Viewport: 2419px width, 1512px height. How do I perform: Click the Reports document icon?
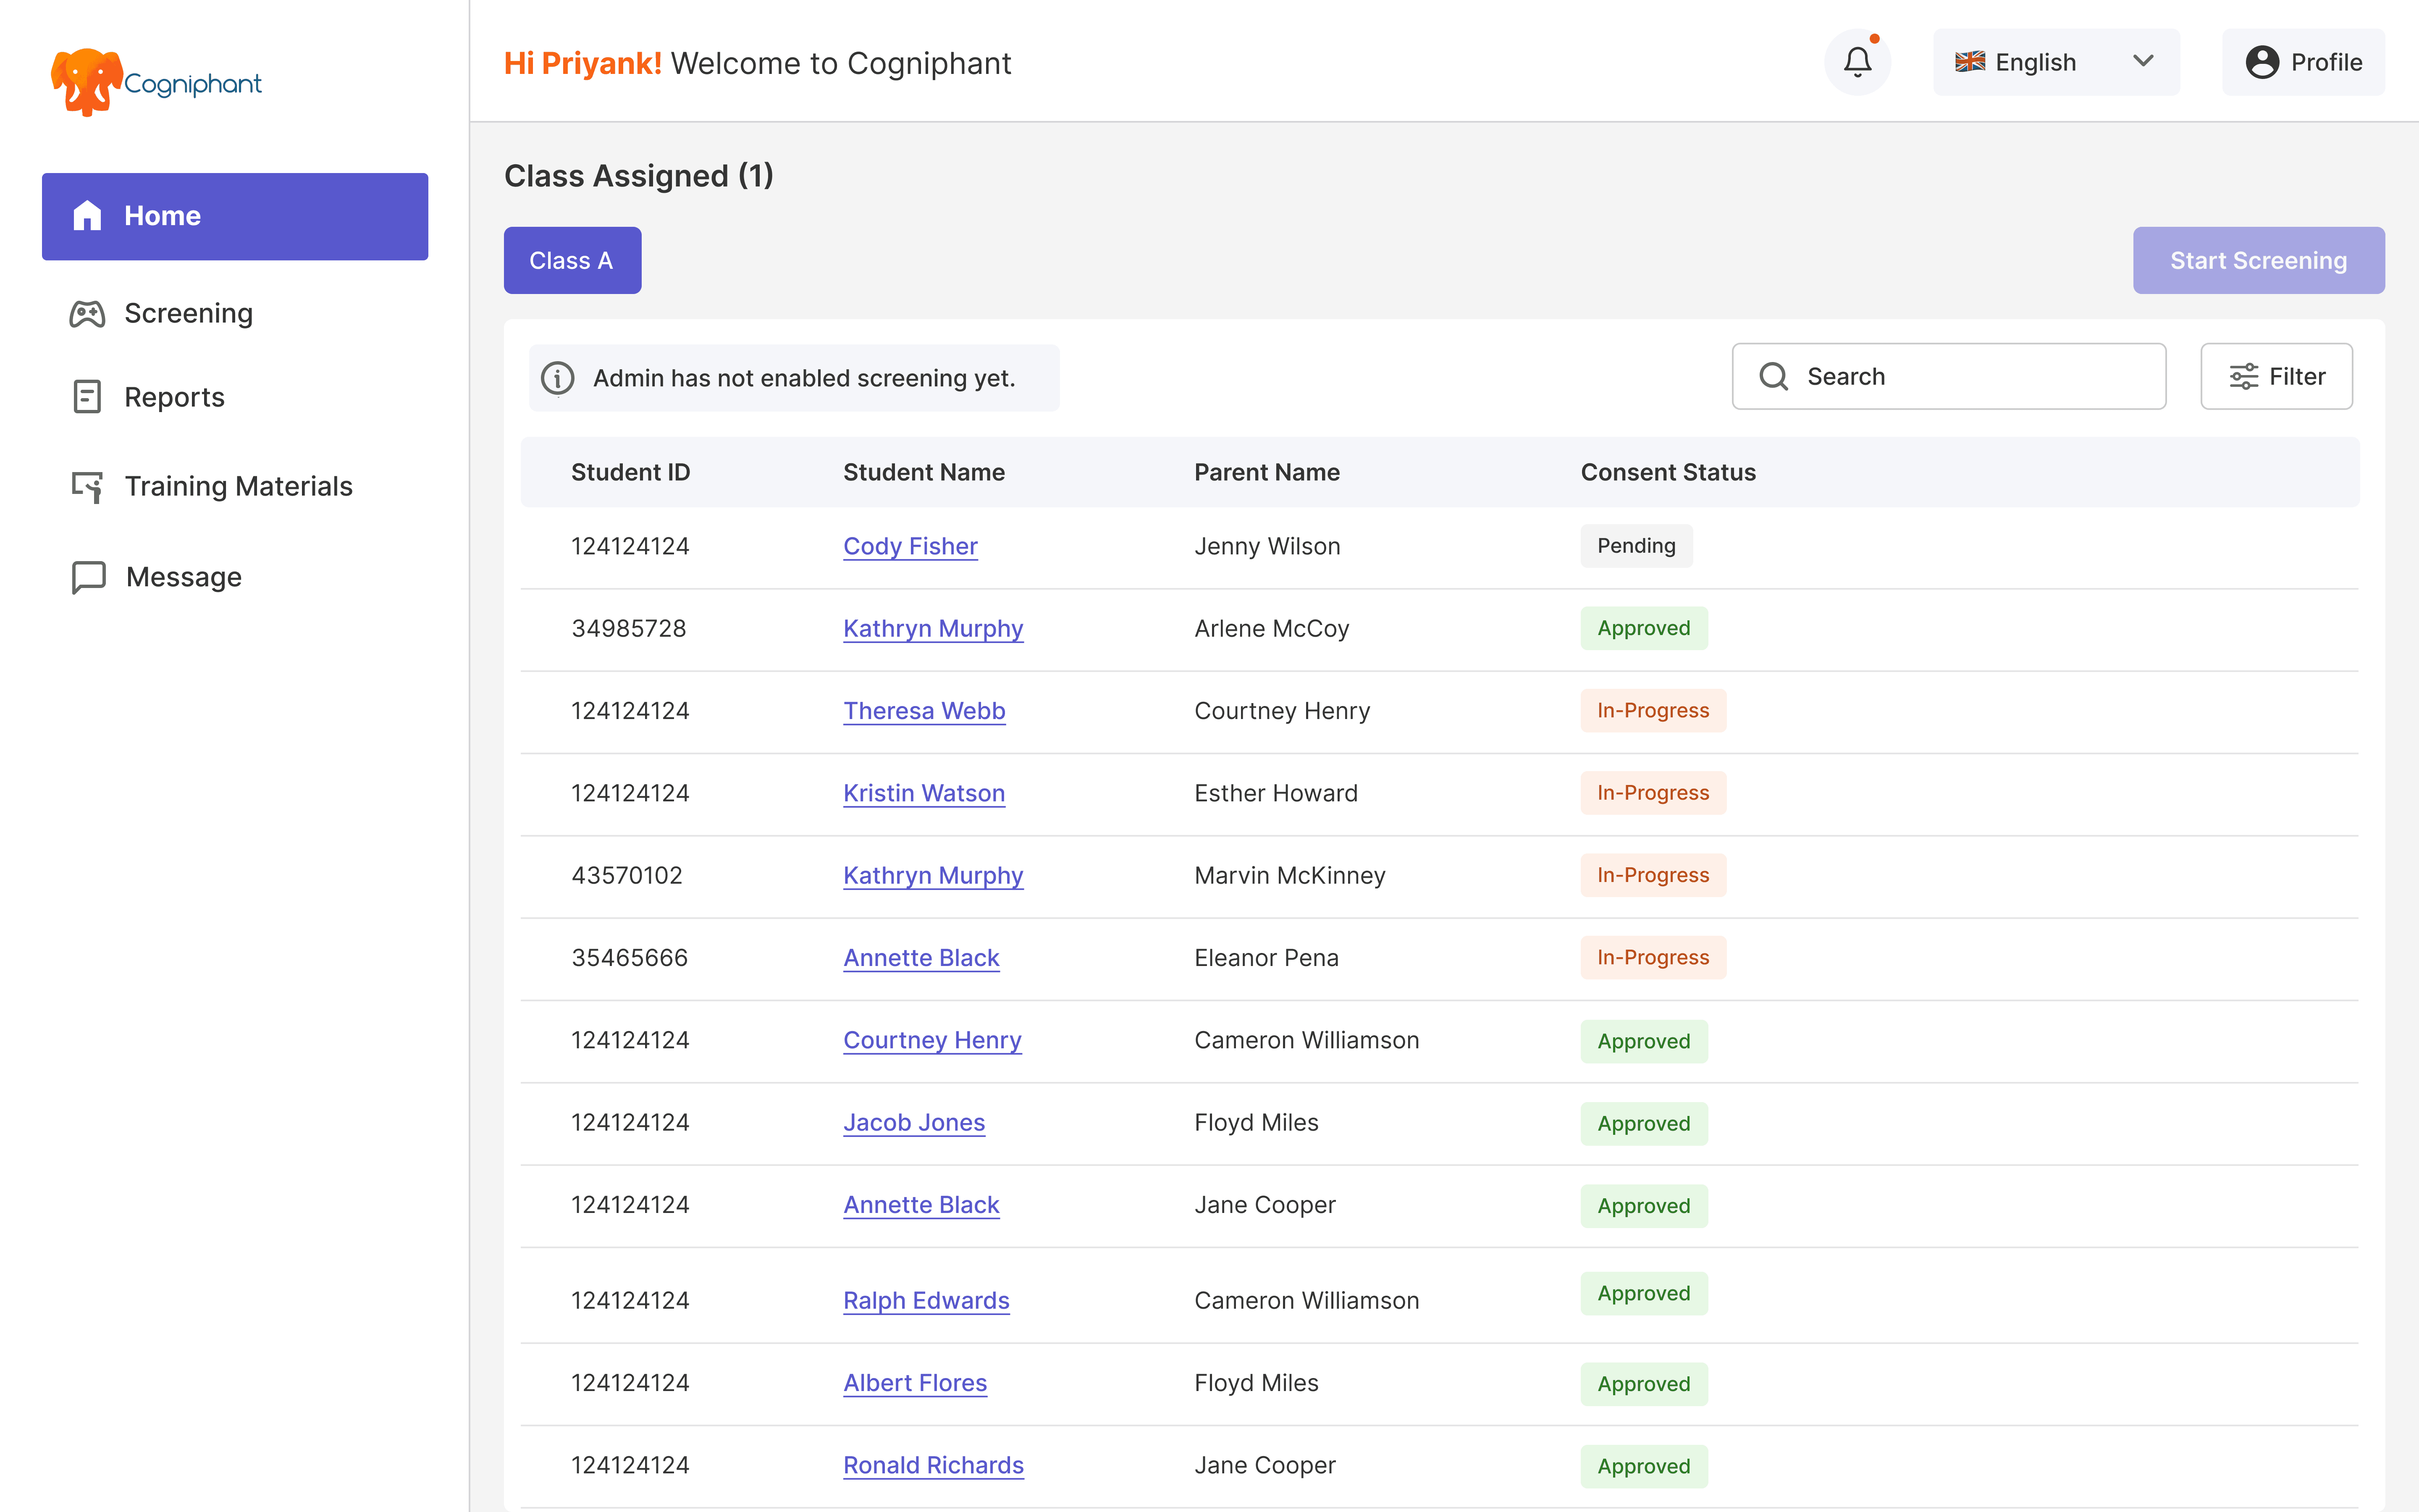(87, 397)
